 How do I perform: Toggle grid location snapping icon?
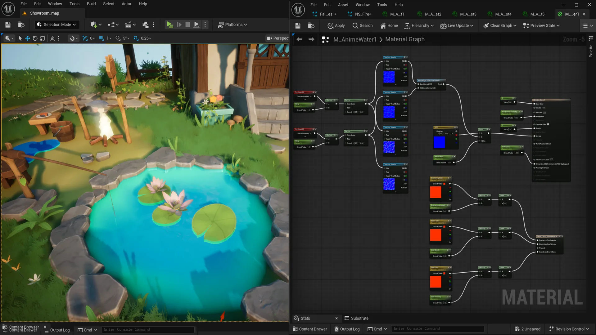pos(102,38)
